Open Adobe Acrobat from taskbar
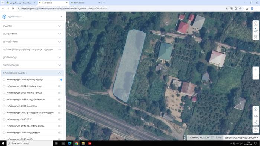The image size is (260, 146). 90,143
